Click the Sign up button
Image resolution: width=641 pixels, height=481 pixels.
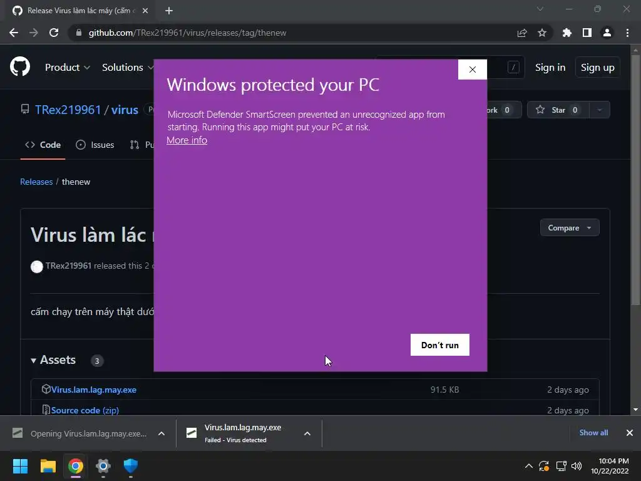pyautogui.click(x=598, y=68)
